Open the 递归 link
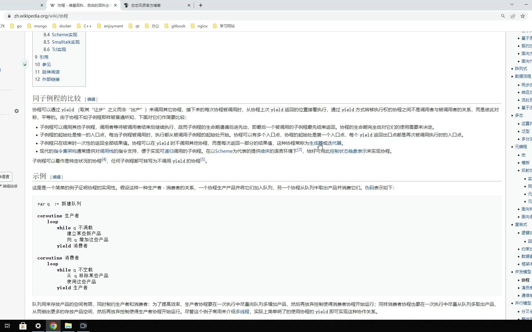 169,151
